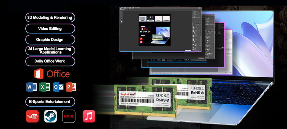287x129 pixels.
Task: Open the Steam app icon
Action: (x=50, y=116)
